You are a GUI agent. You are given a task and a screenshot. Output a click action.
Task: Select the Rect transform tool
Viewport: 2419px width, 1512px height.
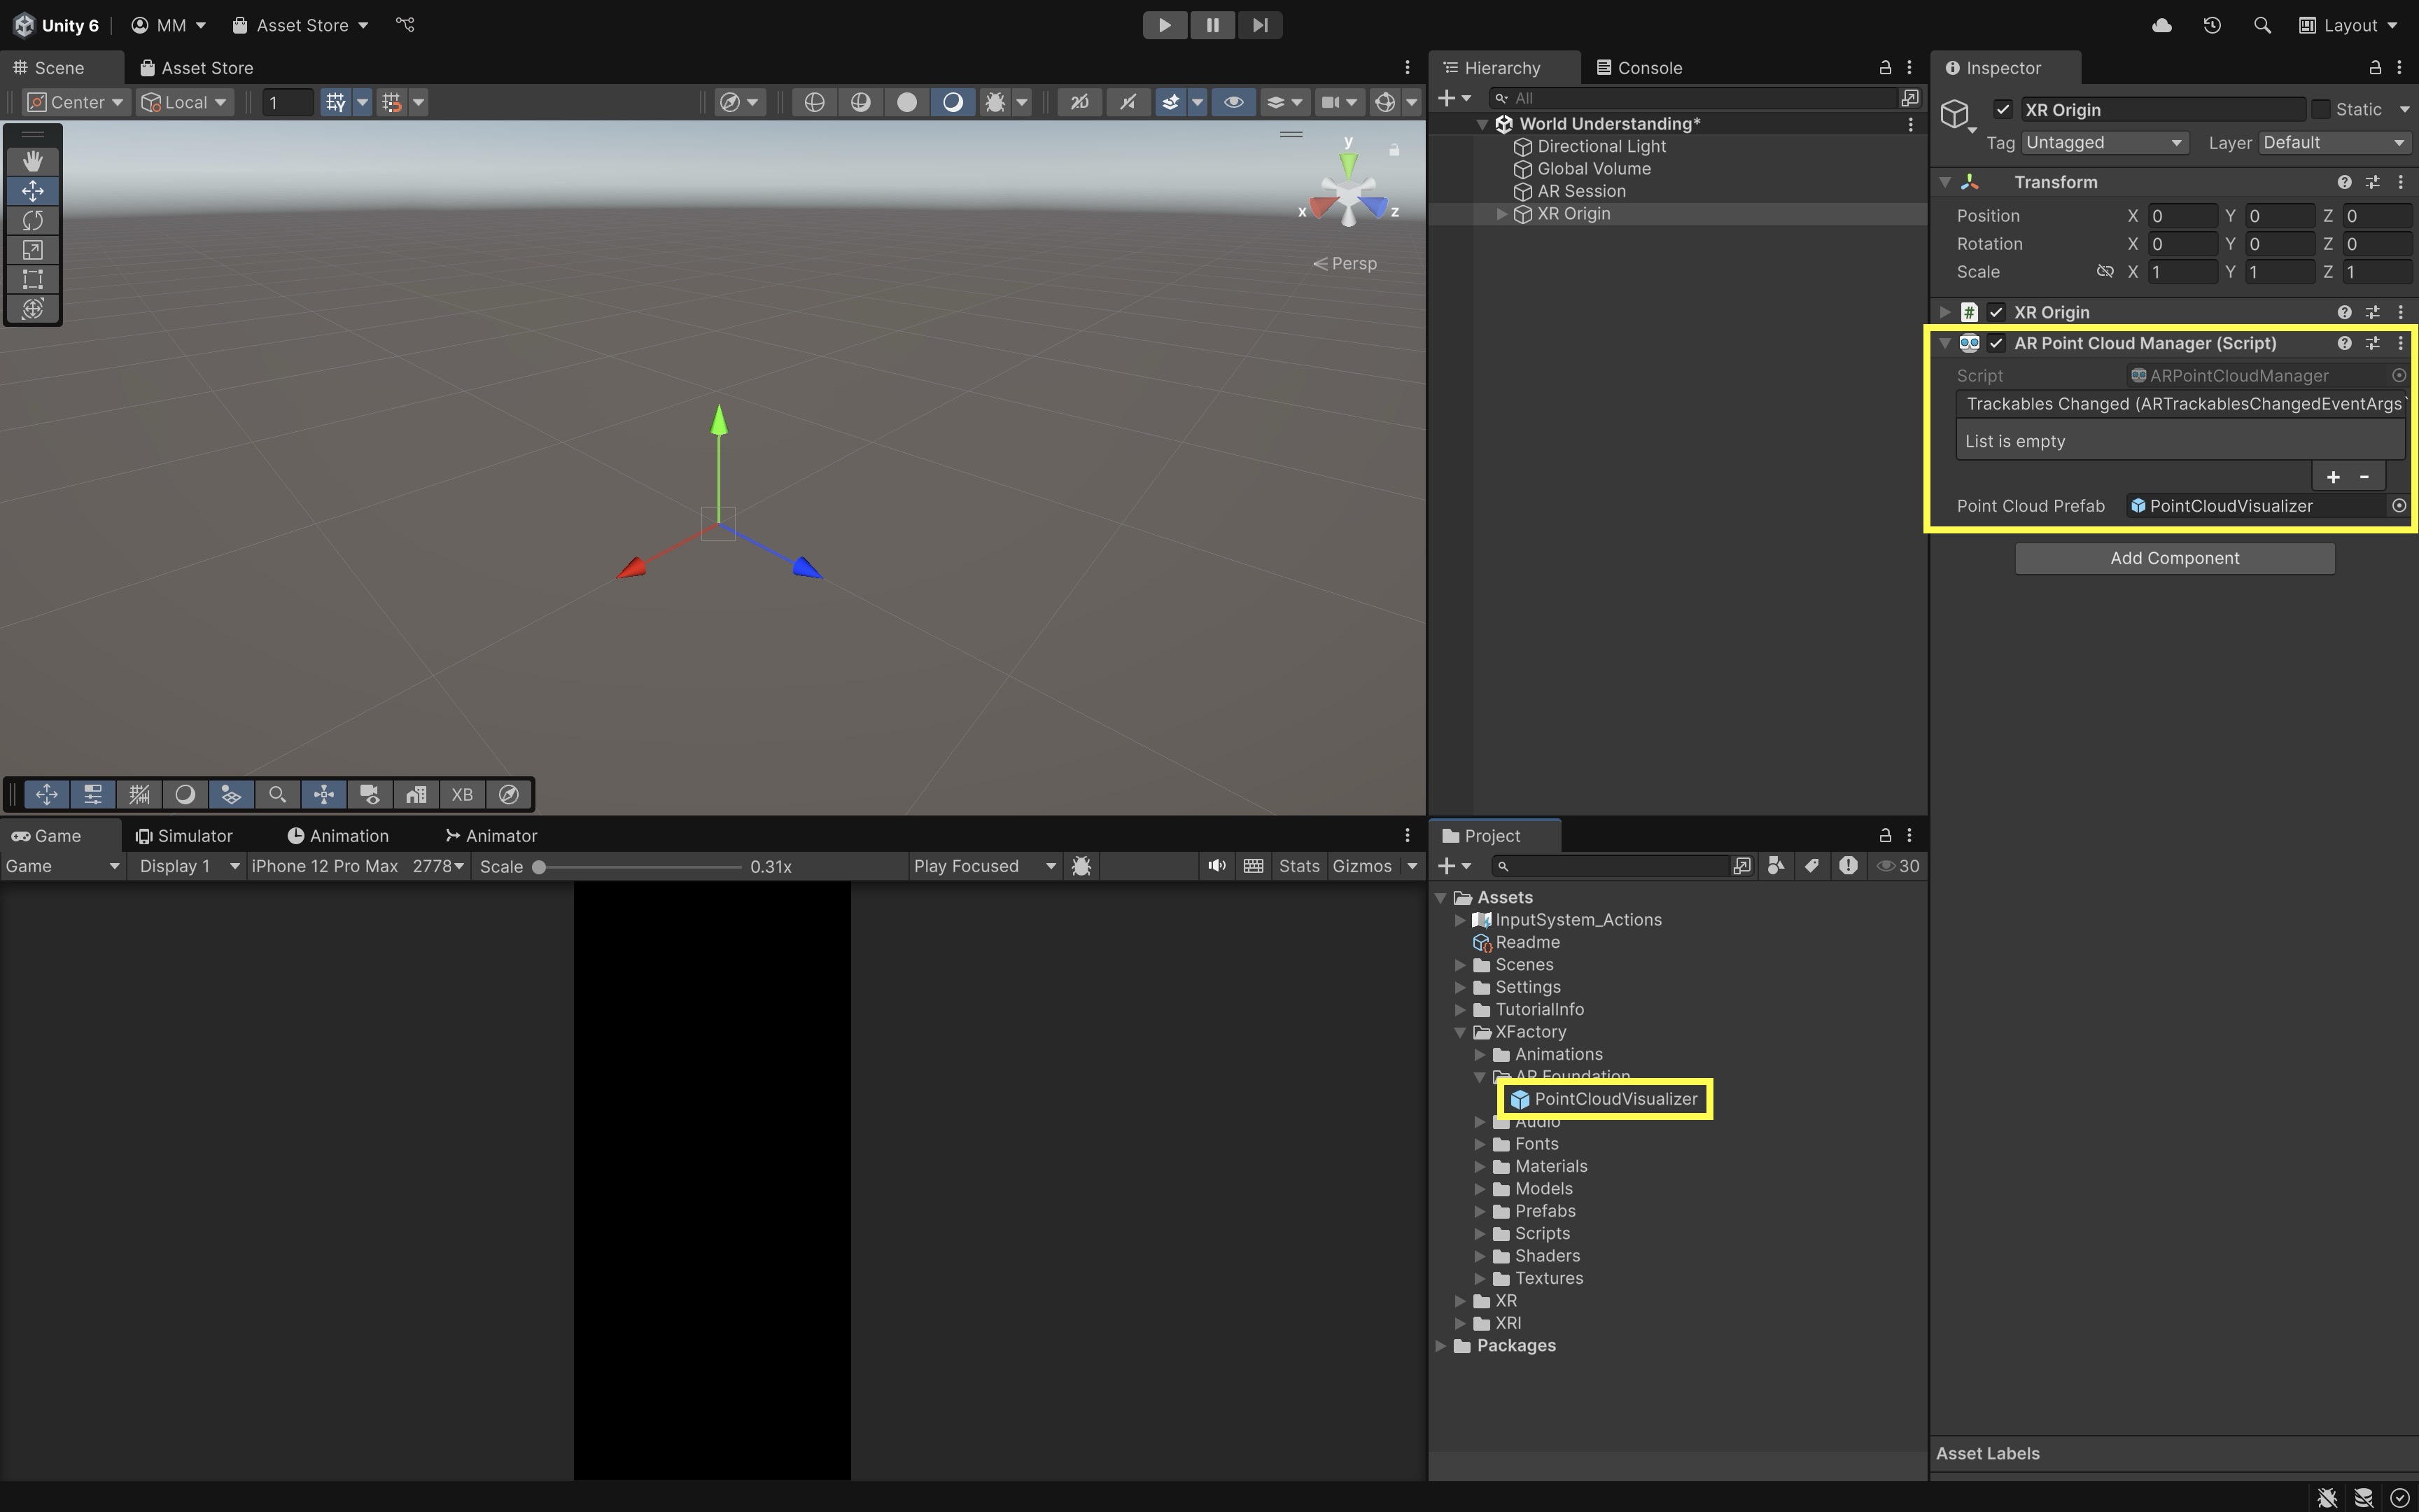tap(32, 279)
